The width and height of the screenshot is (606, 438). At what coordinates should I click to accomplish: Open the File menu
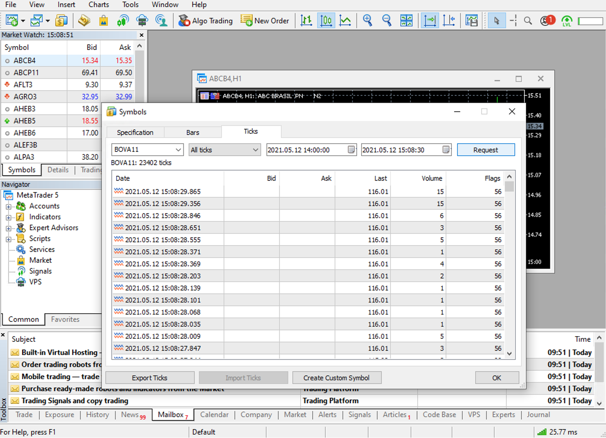tap(11, 5)
